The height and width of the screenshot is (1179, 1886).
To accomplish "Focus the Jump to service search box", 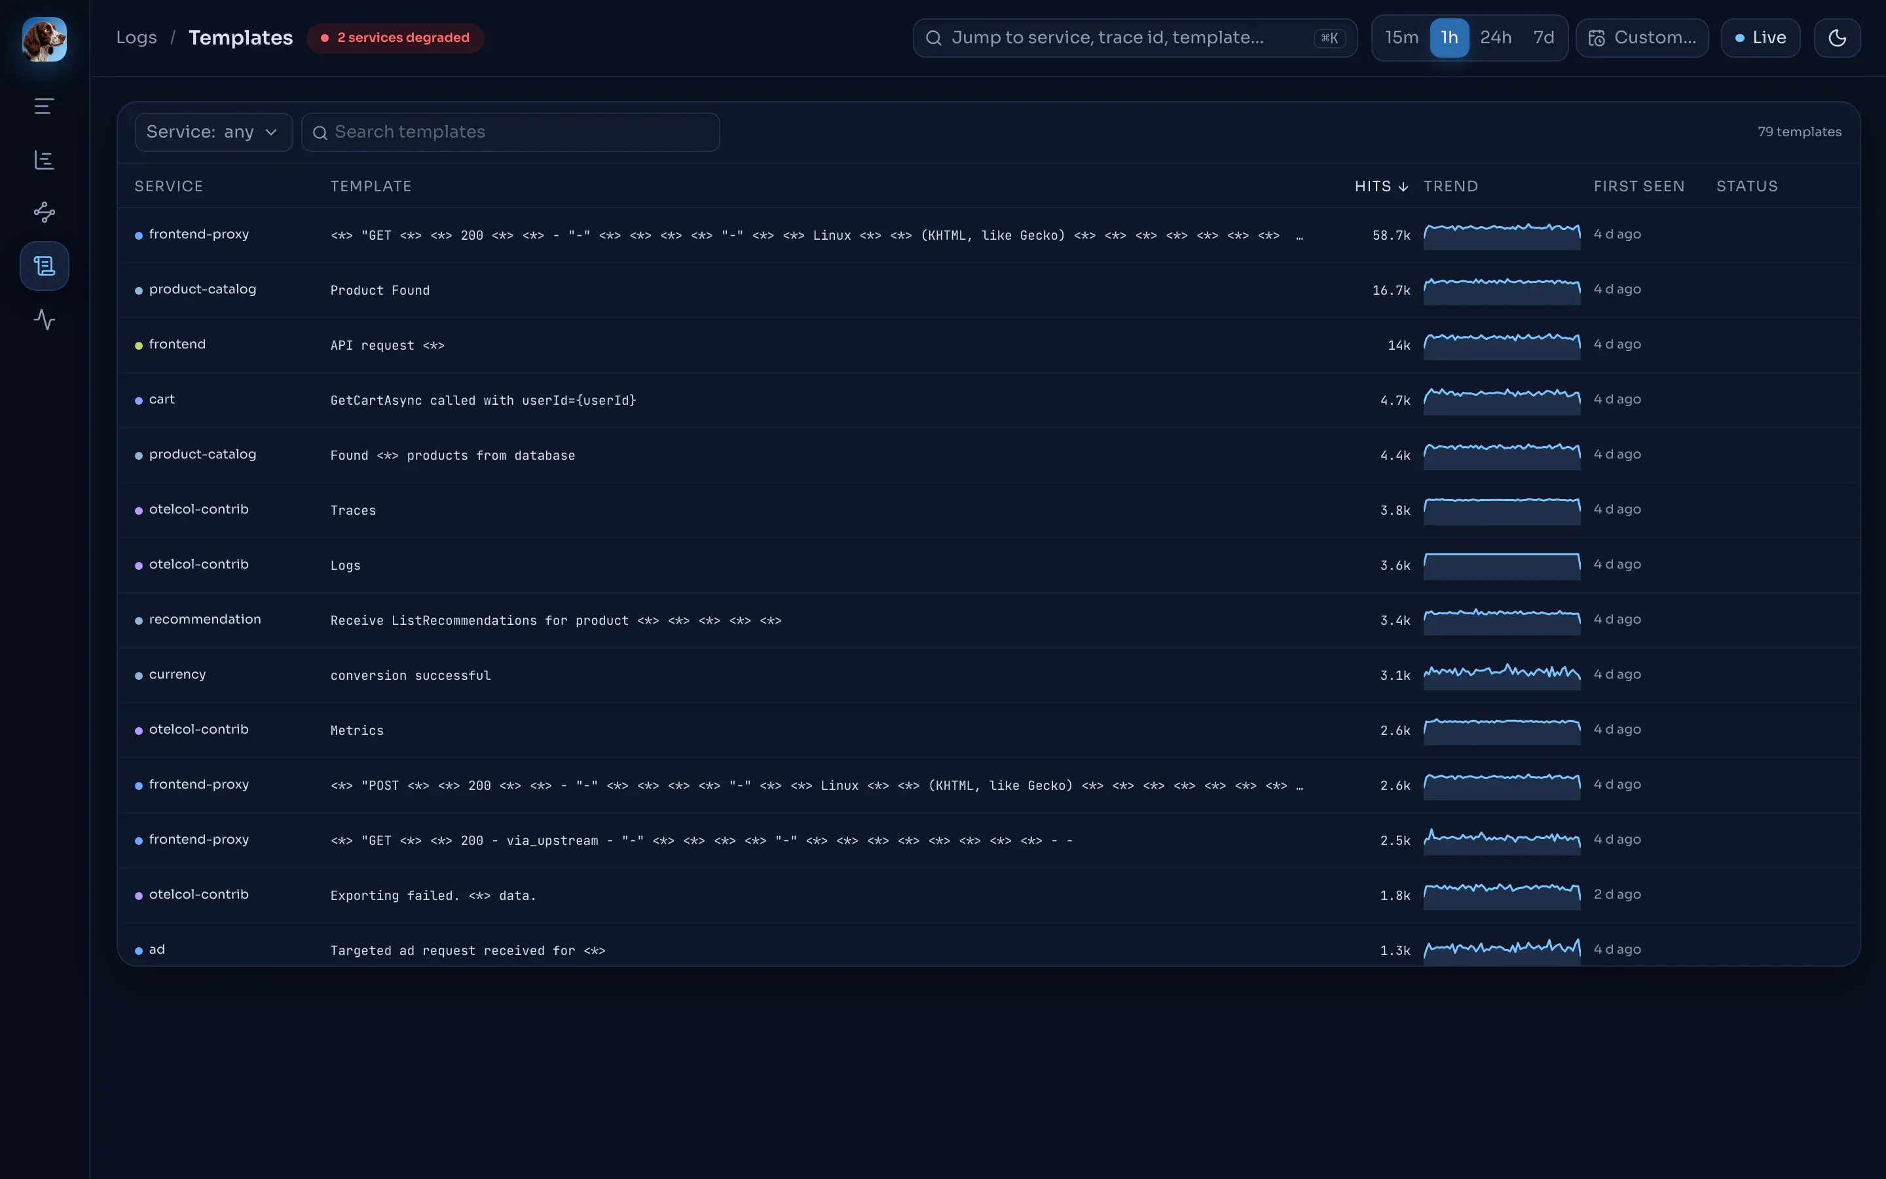I will (1135, 38).
